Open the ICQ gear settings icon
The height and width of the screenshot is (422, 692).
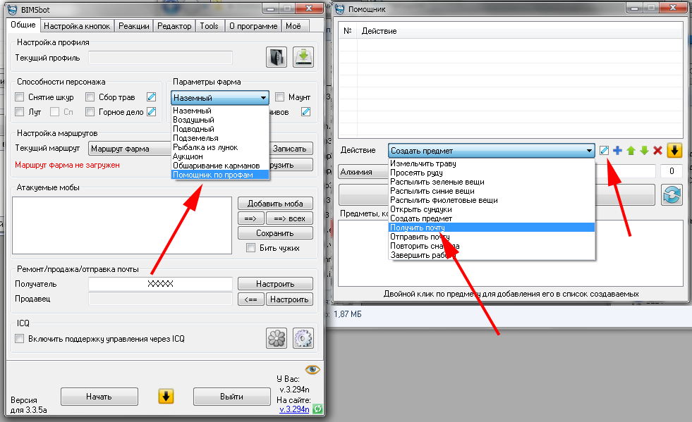[x=303, y=338]
